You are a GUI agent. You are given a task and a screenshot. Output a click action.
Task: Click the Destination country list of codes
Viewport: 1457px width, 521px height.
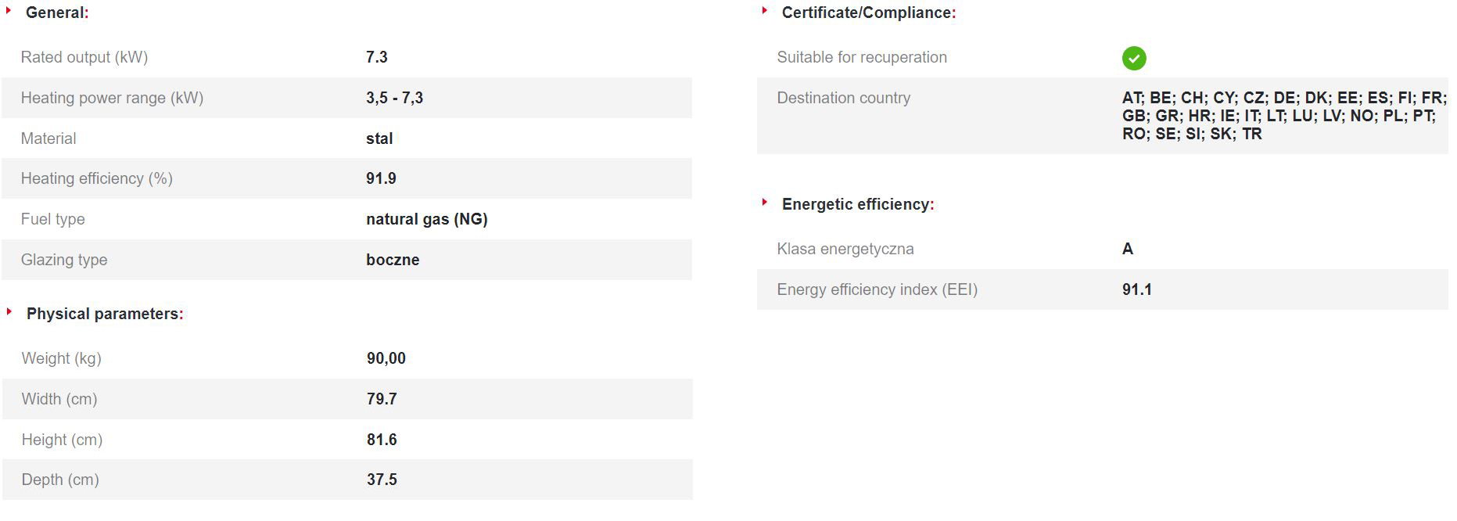pyautogui.click(x=1283, y=116)
